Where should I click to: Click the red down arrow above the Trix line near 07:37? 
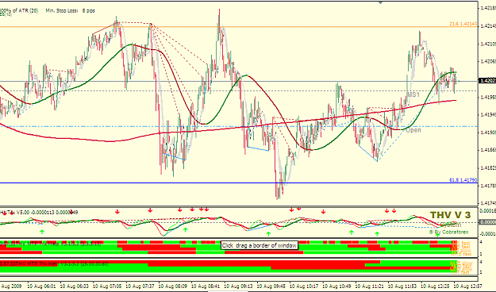[x=150, y=209]
